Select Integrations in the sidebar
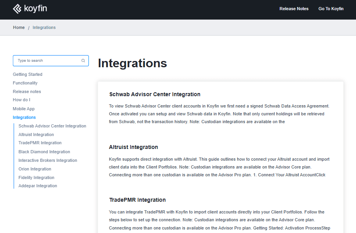 click(x=24, y=117)
